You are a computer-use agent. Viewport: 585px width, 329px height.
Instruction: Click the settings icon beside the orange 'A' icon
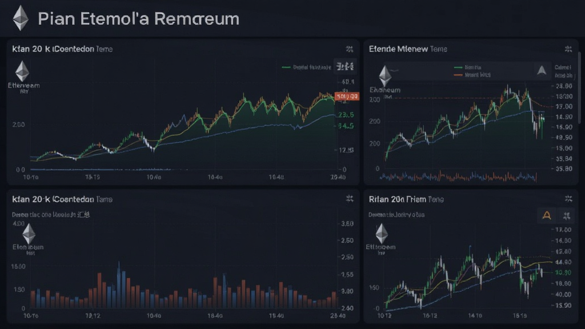click(567, 215)
